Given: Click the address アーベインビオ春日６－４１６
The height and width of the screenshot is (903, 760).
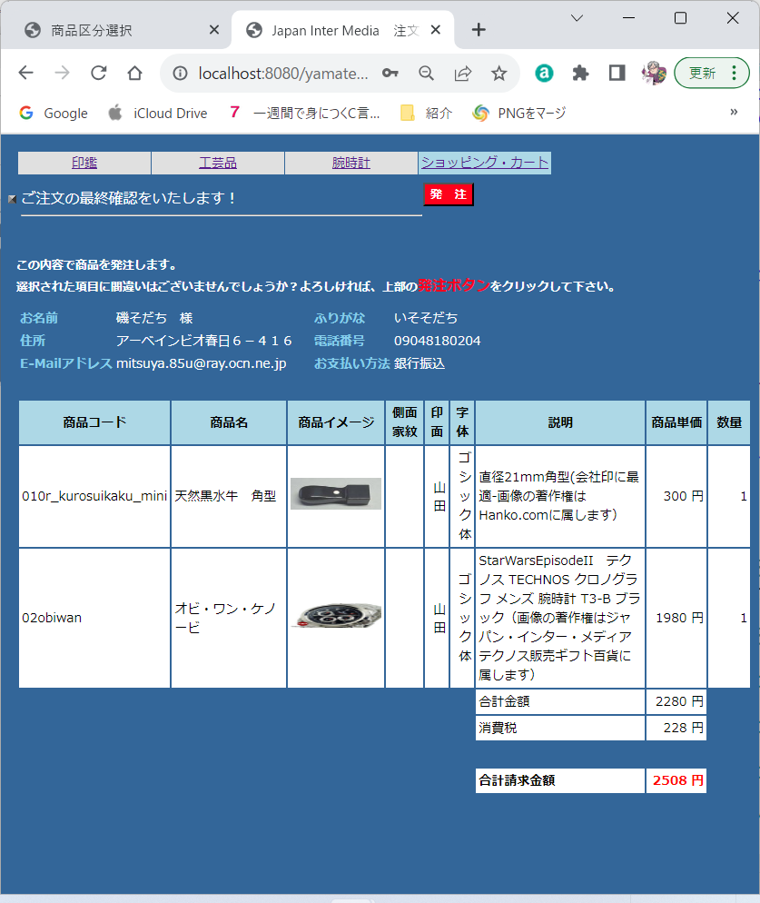Looking at the screenshot, I should click(x=203, y=341).
